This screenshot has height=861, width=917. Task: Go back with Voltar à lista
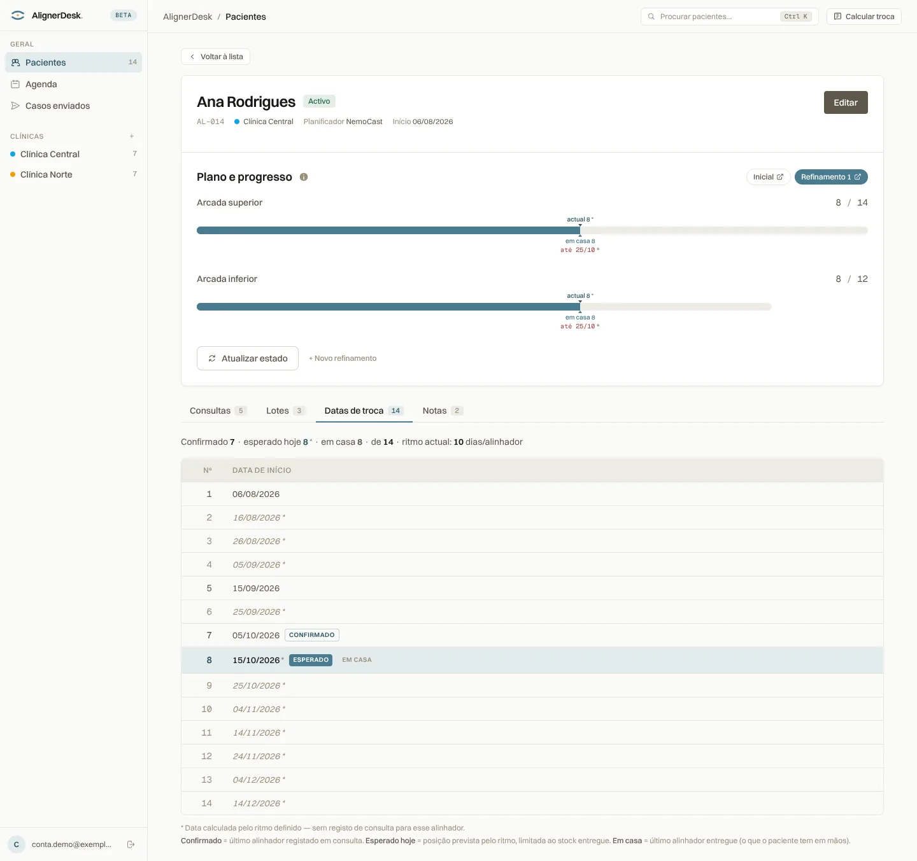(215, 57)
